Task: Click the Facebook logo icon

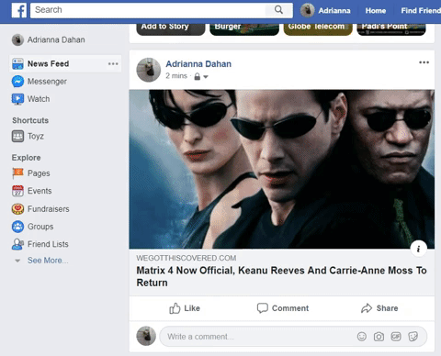Action: 19,10
